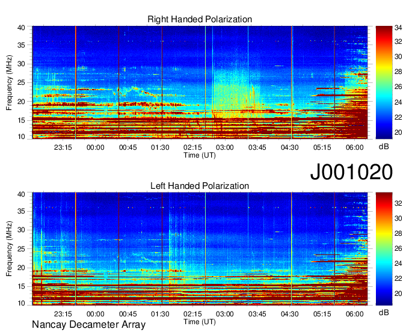
Task: Click the 15 MHz tick on top plot
Action: point(21,120)
